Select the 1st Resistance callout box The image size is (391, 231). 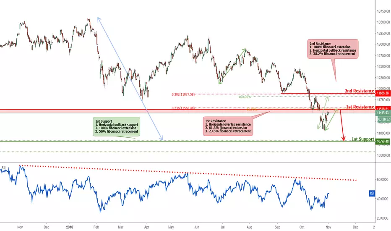(x=228, y=126)
